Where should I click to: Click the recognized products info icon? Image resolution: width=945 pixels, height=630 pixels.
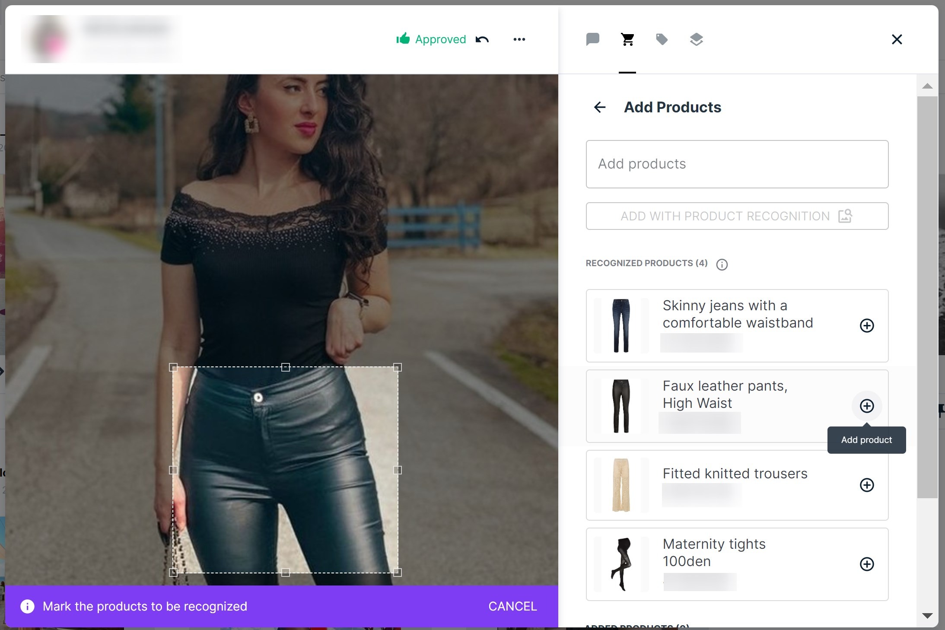click(x=722, y=264)
